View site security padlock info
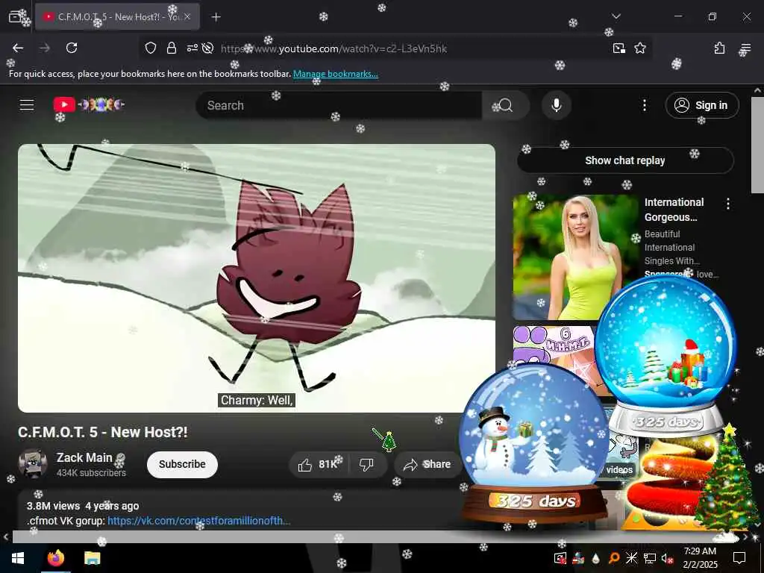764x573 pixels. click(171, 48)
